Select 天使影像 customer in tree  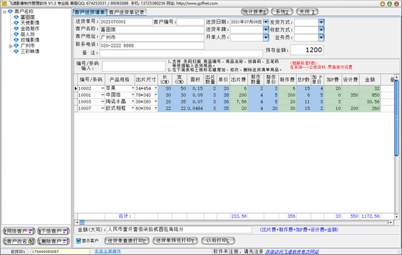coord(30,23)
